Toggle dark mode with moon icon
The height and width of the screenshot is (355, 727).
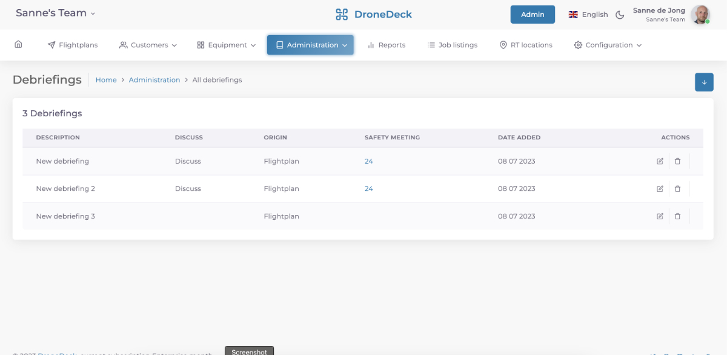(x=620, y=15)
